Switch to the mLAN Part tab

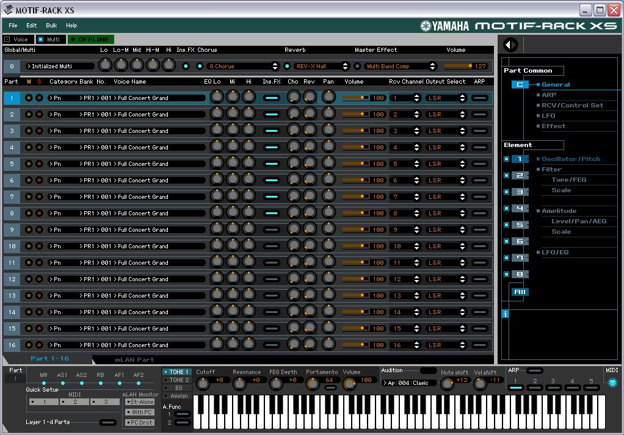(x=134, y=359)
